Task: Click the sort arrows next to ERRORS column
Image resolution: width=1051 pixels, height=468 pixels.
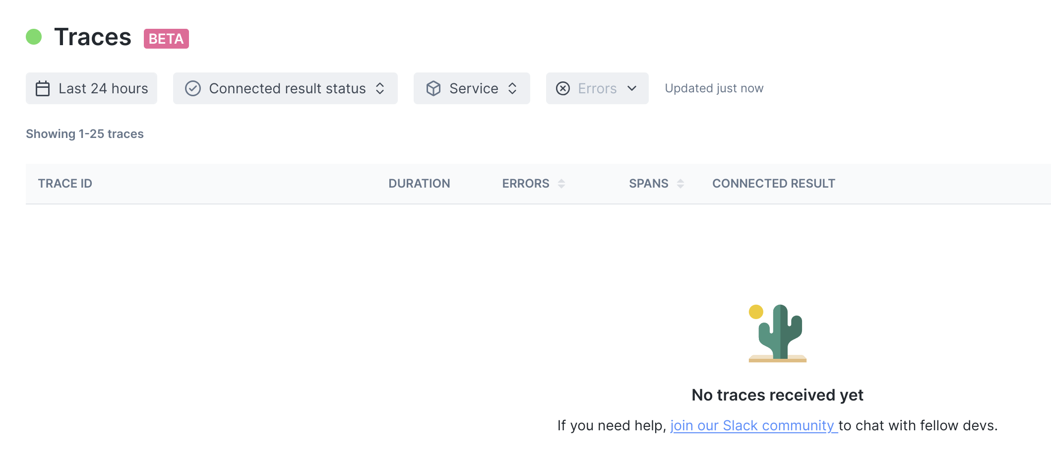Action: click(561, 184)
